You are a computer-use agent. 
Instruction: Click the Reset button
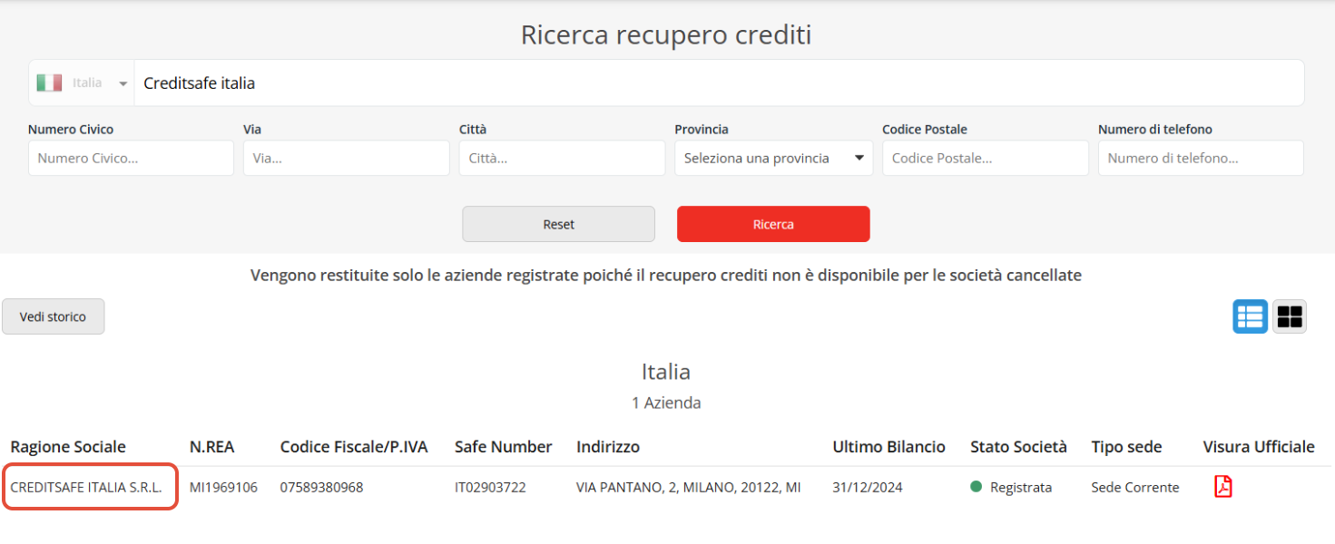558,224
